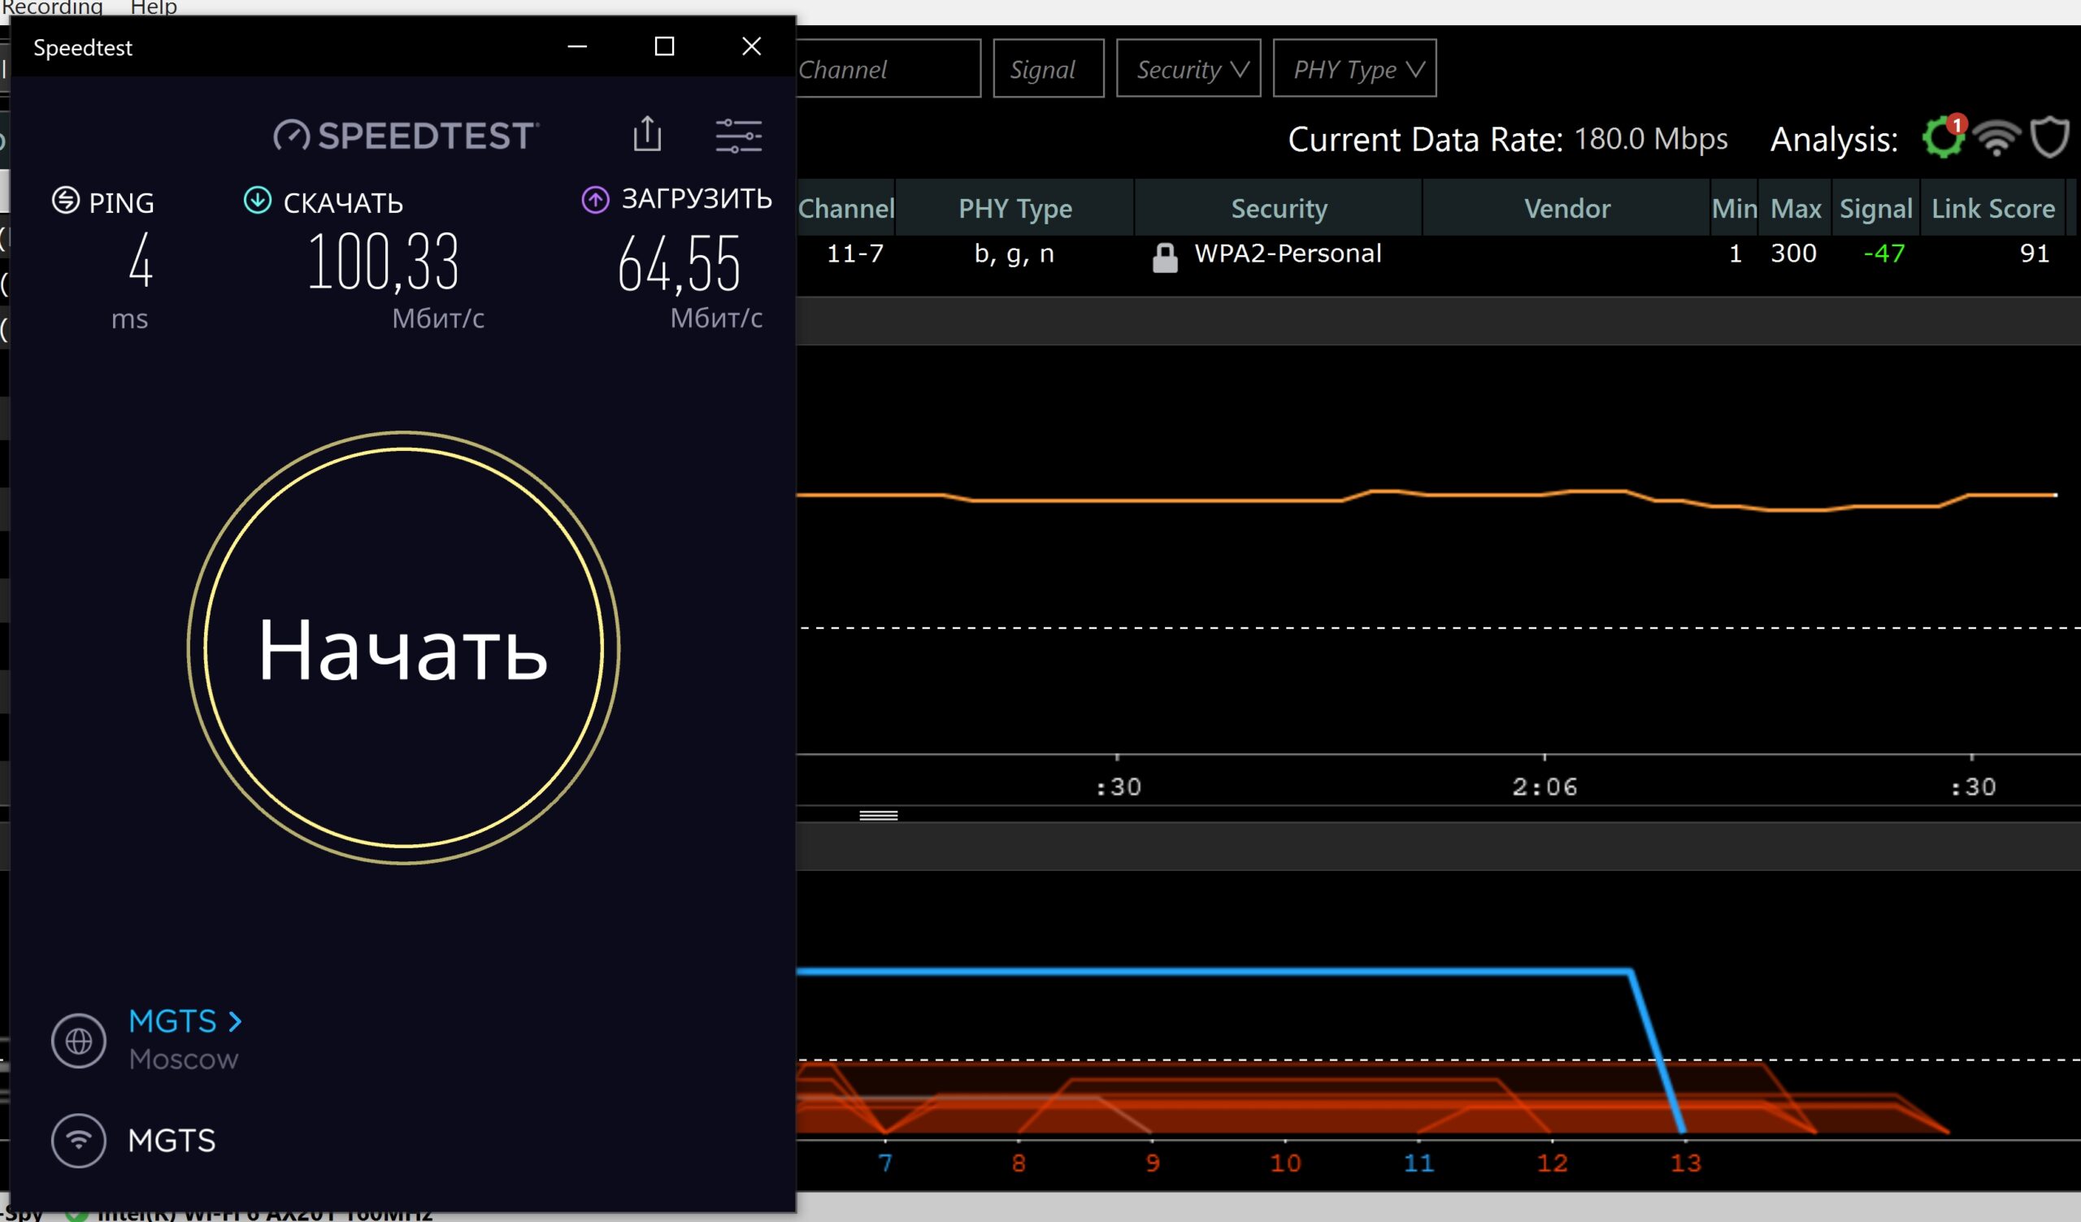Click the 64,55 upload speed result
The width and height of the screenshot is (2081, 1222).
pos(679,264)
